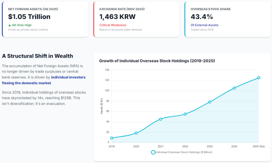Screen dimensions: 272x163
Task: Select the 2022 data point marker
Action: pyautogui.click(x=185, y=114)
